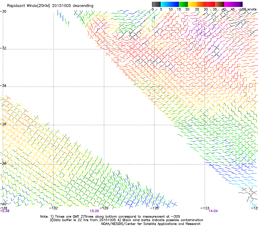The image size is (258, 226).
Task: Click the red 30-35 knots legend swatch
Action: [211, 4]
